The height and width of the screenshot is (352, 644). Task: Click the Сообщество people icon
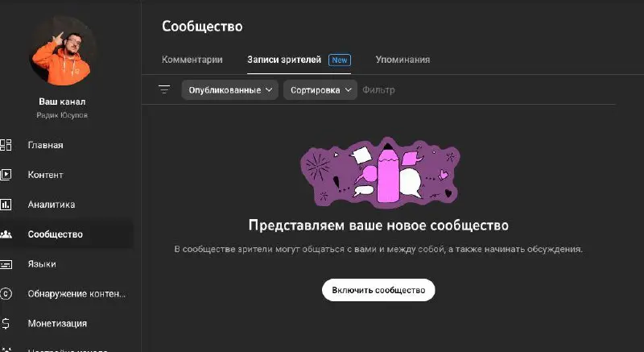click(6, 234)
